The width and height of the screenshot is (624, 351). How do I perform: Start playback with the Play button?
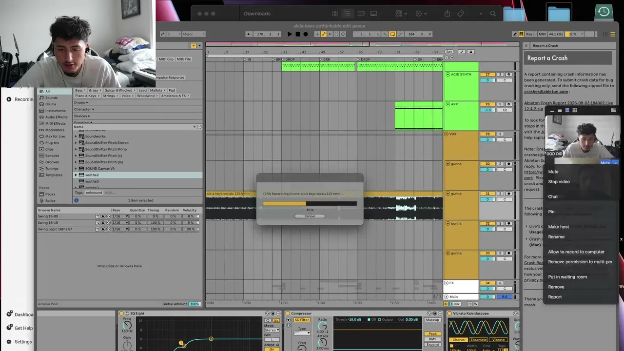point(290,34)
